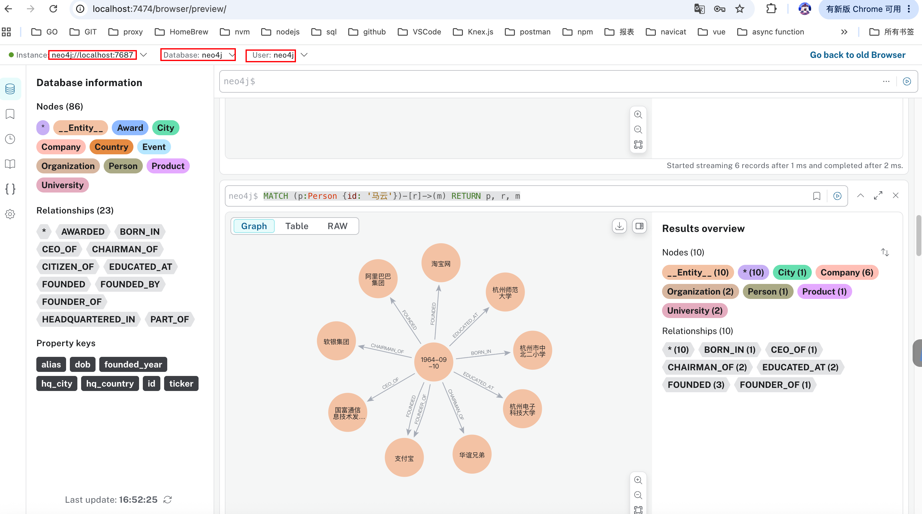This screenshot has width=922, height=514.
Task: Switch to the RAW view tab
Action: [337, 226]
